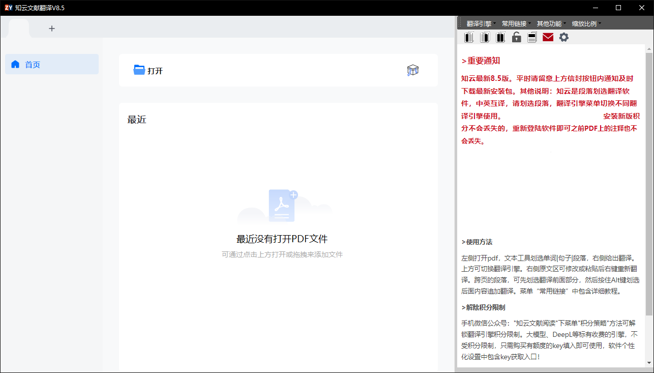Click the layout icon with right half black
The width and height of the screenshot is (654, 373).
click(485, 37)
